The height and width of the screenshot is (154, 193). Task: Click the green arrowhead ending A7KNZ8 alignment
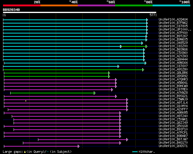point(95,93)
